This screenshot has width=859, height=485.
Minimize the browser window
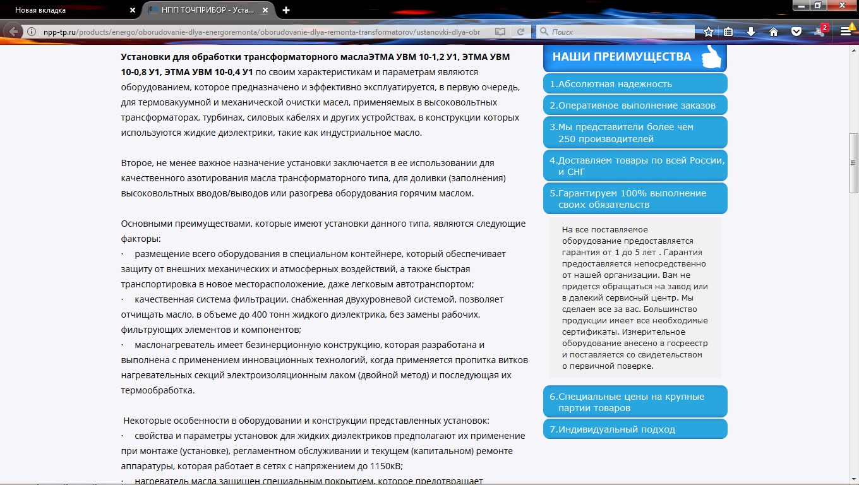[801, 5]
